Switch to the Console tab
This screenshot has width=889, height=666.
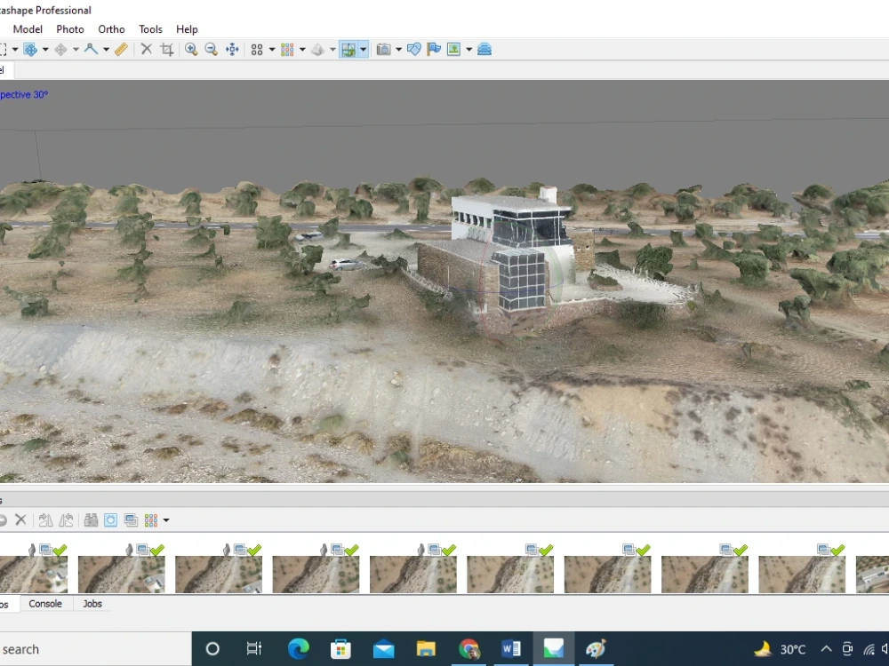point(45,603)
